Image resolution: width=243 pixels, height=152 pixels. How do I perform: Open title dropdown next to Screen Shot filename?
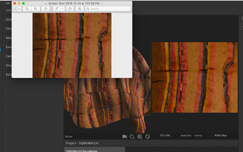pos(101,4)
